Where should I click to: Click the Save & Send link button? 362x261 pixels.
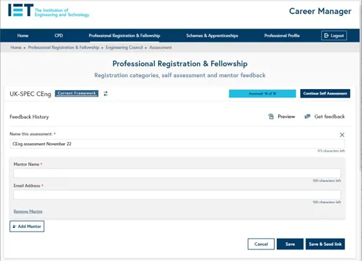[325, 244]
